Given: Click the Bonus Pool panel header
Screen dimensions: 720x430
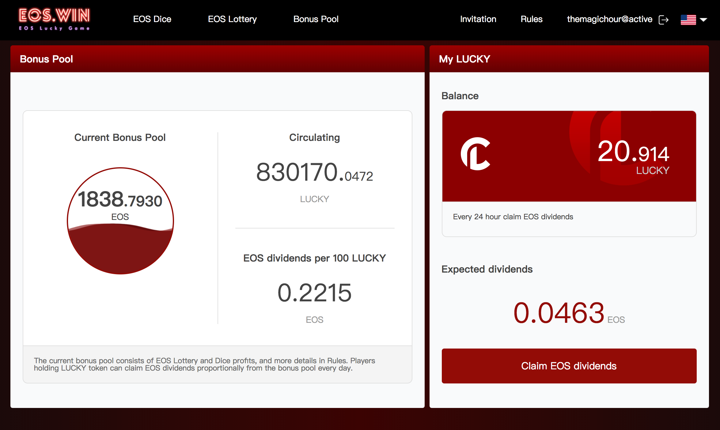Looking at the screenshot, I should (x=218, y=59).
